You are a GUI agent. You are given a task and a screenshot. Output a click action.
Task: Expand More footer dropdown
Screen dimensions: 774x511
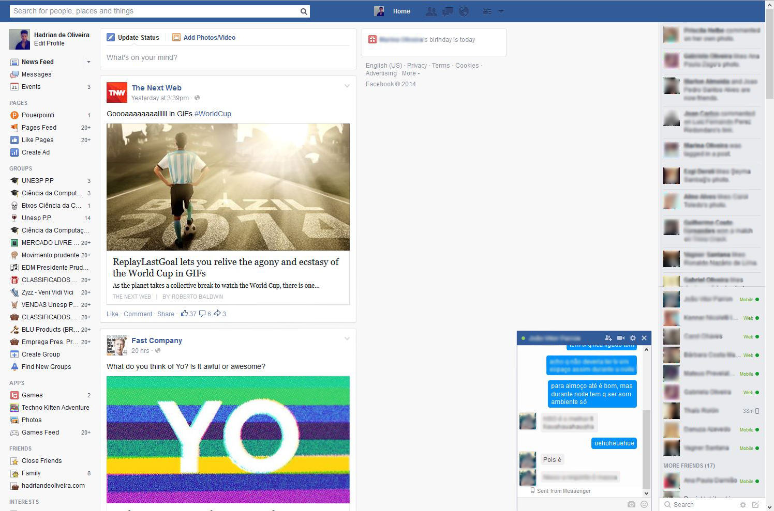[411, 73]
